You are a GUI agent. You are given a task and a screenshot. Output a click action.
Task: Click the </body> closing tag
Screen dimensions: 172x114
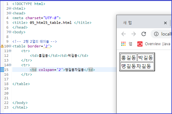click(20, 103)
